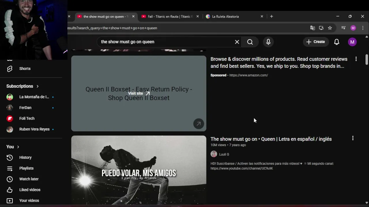Screen dimensions: 369x207
Task: Click the browser address bar URL
Action: (x=112, y=28)
